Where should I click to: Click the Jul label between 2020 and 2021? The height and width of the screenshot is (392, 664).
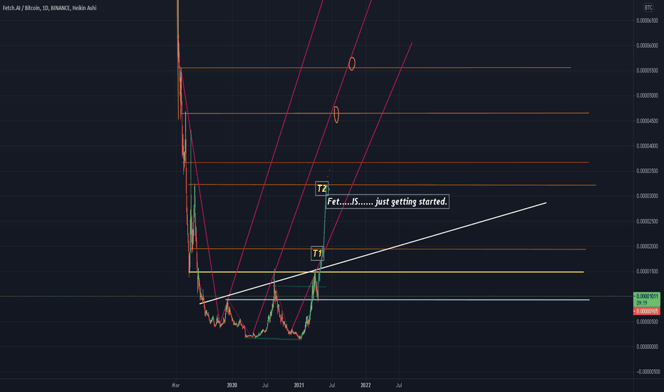point(266,385)
